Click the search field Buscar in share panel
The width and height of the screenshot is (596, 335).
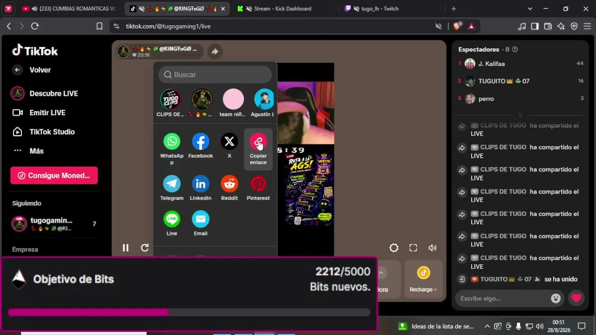pyautogui.click(x=215, y=74)
